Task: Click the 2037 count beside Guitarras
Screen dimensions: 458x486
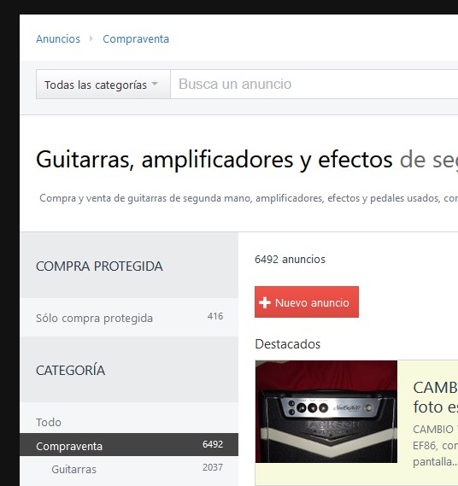Action: [213, 467]
